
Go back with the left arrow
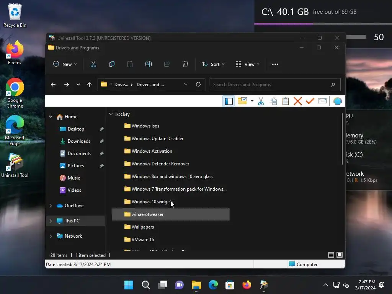[53, 85]
